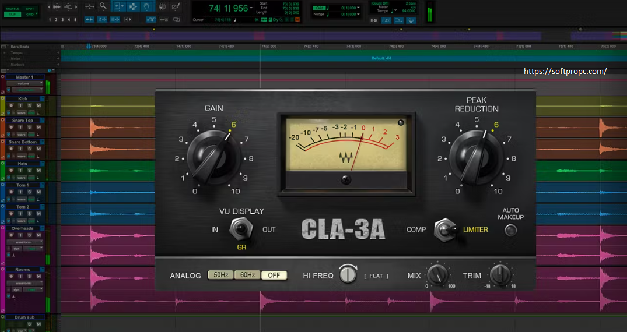Toggle the Auto Makeup button
Image resolution: width=627 pixels, height=332 pixels.
(x=510, y=230)
